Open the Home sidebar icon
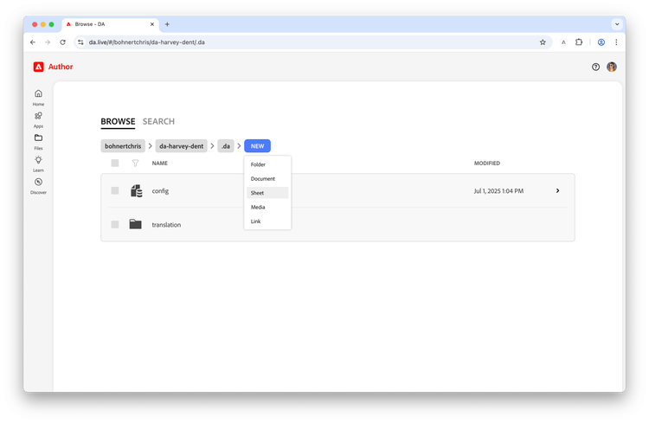649x423 pixels. 38,93
